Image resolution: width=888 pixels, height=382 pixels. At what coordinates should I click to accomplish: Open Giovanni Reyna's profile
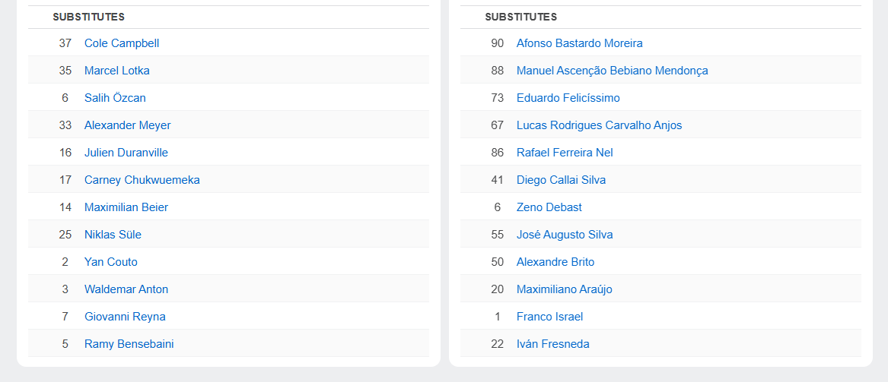coord(125,317)
